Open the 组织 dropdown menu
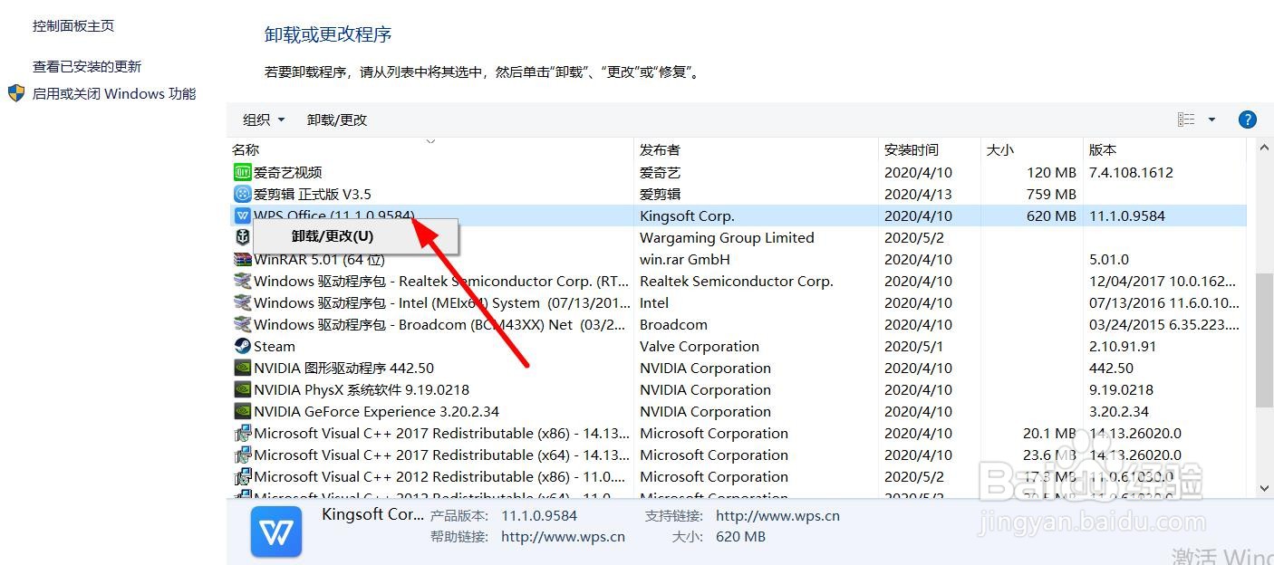This screenshot has width=1274, height=565. coord(264,120)
